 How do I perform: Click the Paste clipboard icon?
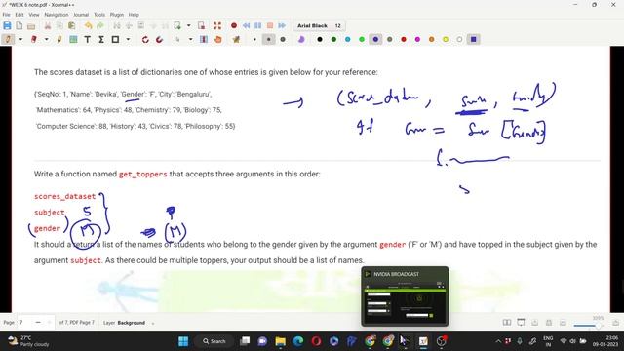click(71, 26)
